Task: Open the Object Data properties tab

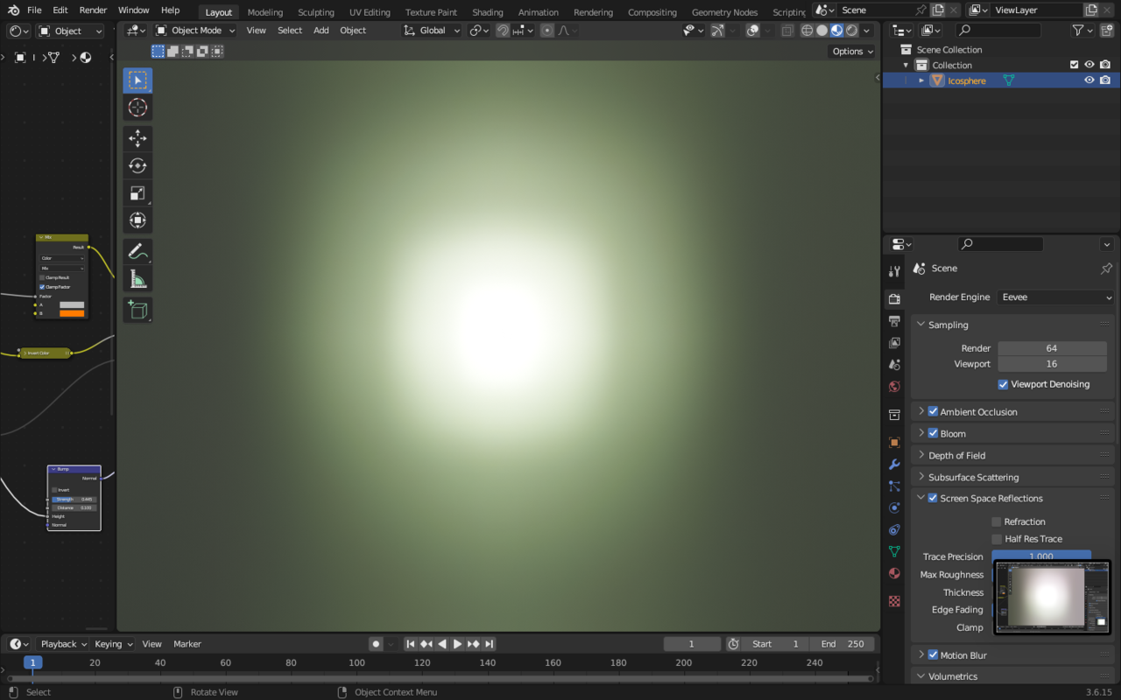Action: [894, 551]
